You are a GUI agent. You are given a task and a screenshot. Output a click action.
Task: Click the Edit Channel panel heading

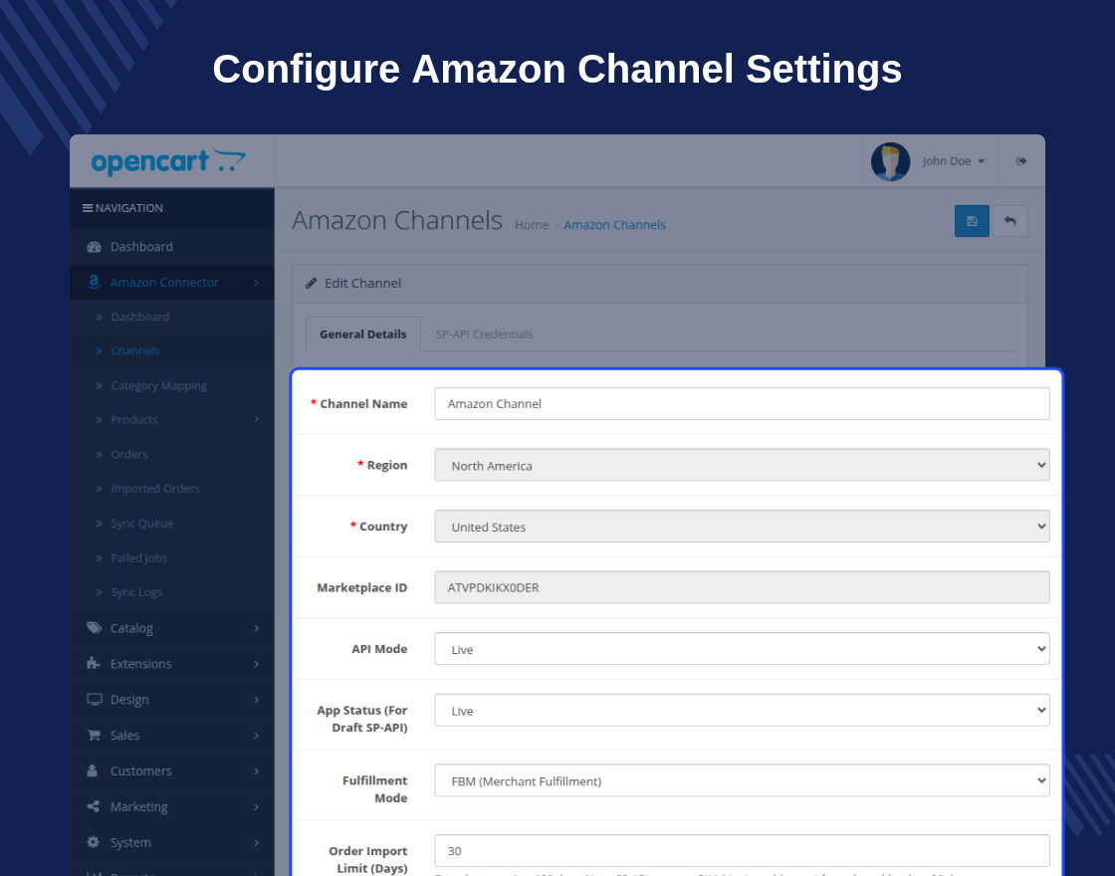pyautogui.click(x=362, y=283)
